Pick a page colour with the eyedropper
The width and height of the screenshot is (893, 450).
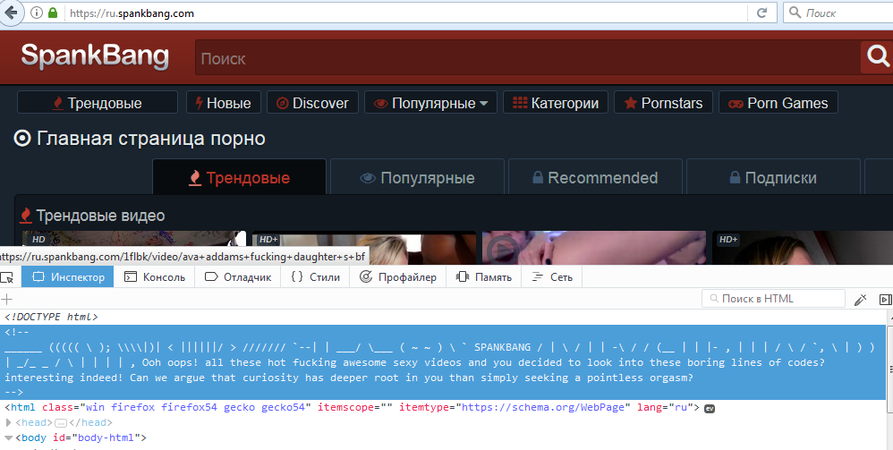[x=861, y=299]
